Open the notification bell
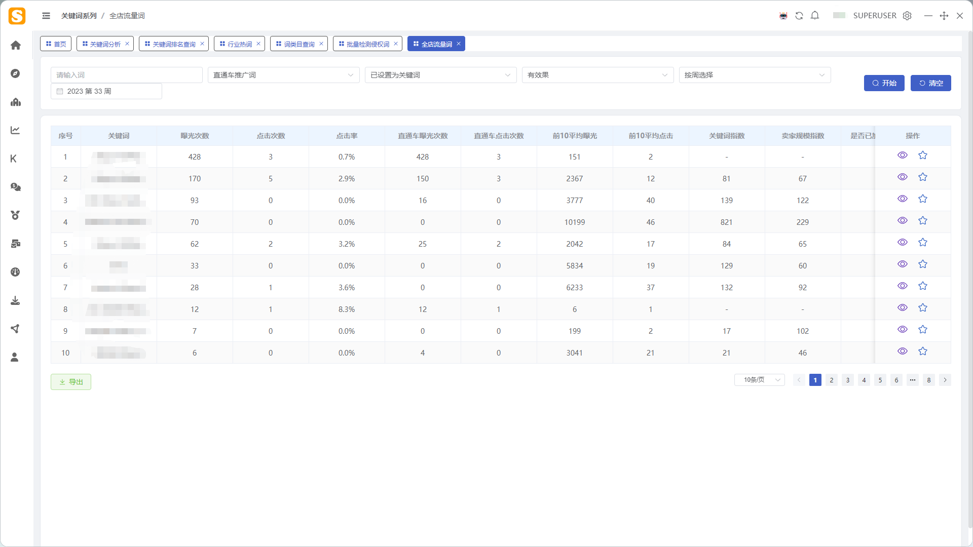The height and width of the screenshot is (547, 973). pos(815,16)
